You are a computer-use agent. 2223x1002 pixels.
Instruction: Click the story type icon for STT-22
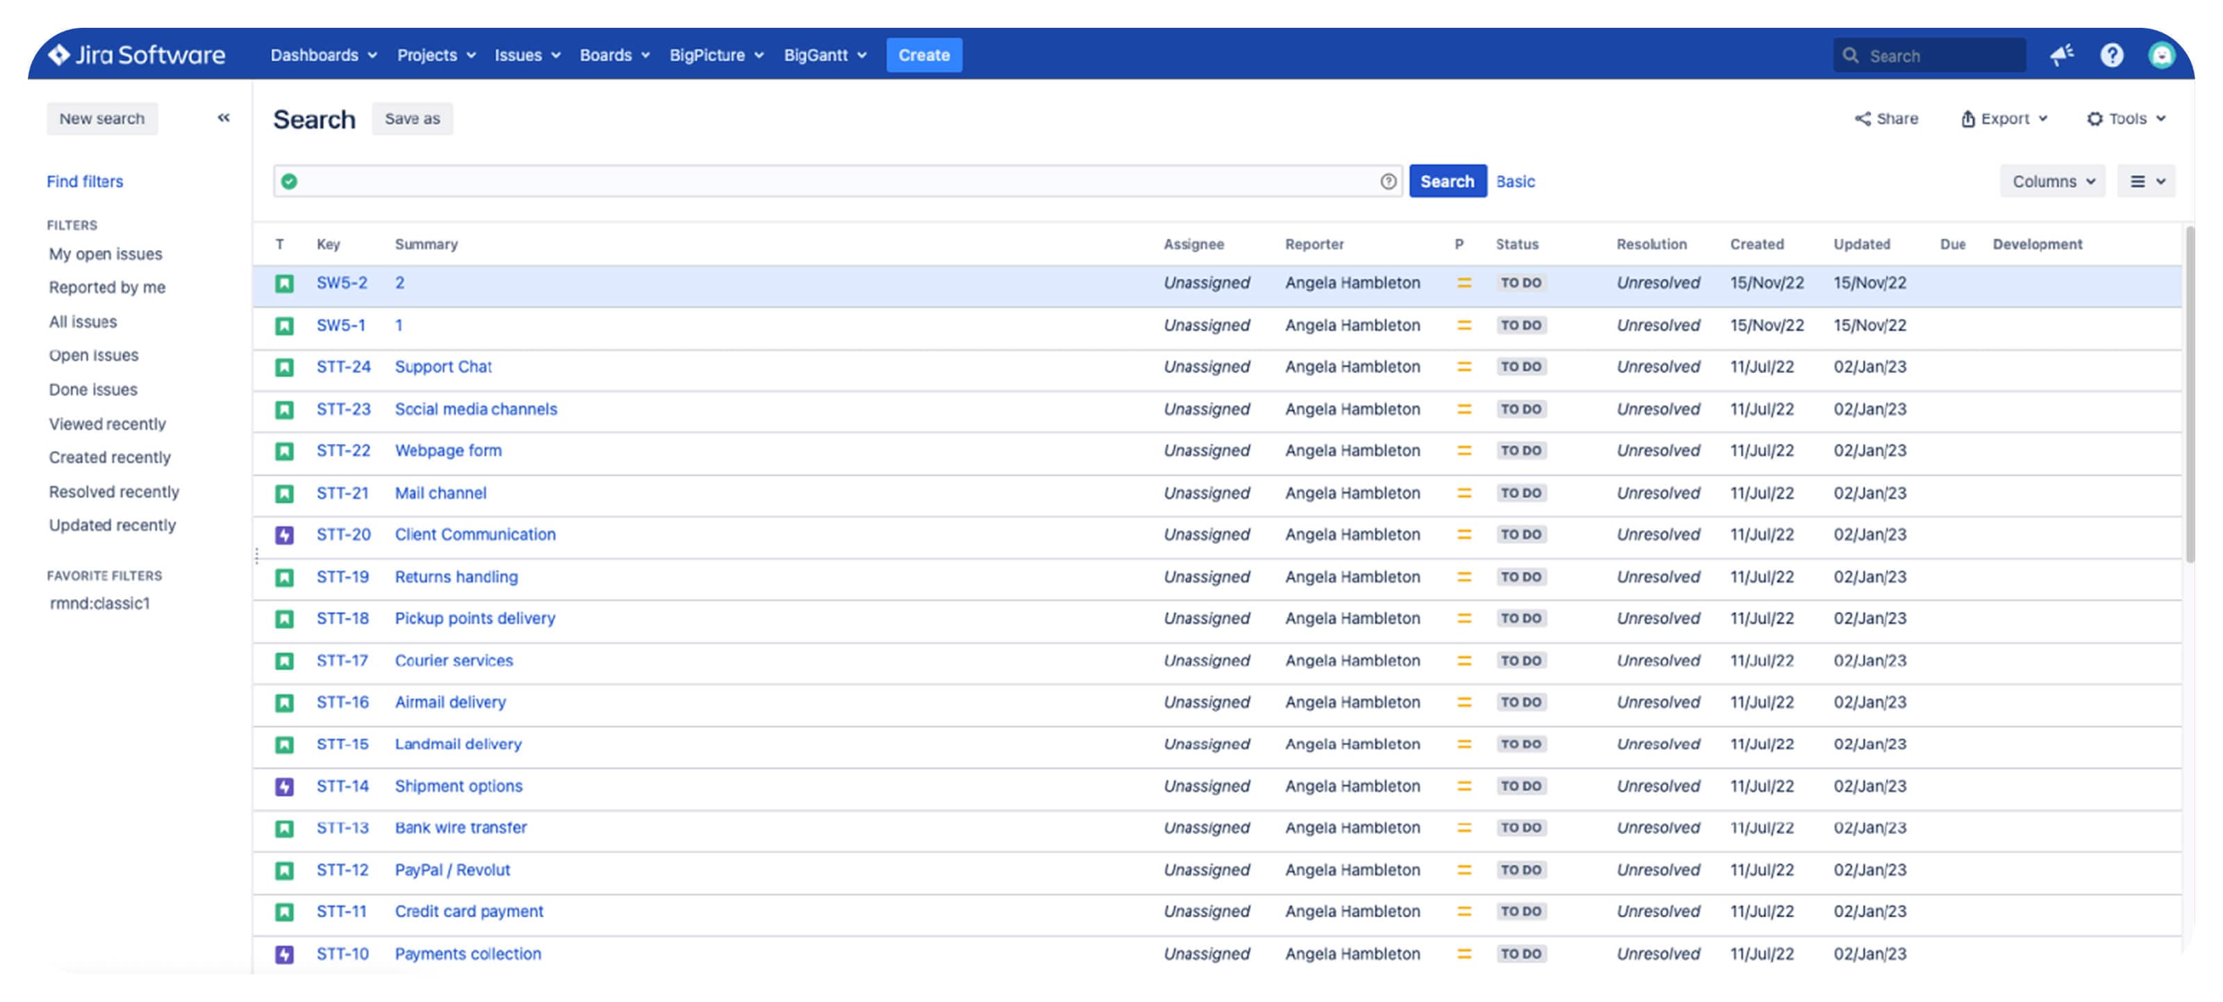[284, 452]
